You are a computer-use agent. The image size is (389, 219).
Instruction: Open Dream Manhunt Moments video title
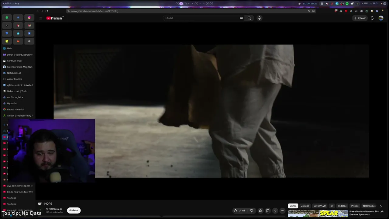point(367,213)
